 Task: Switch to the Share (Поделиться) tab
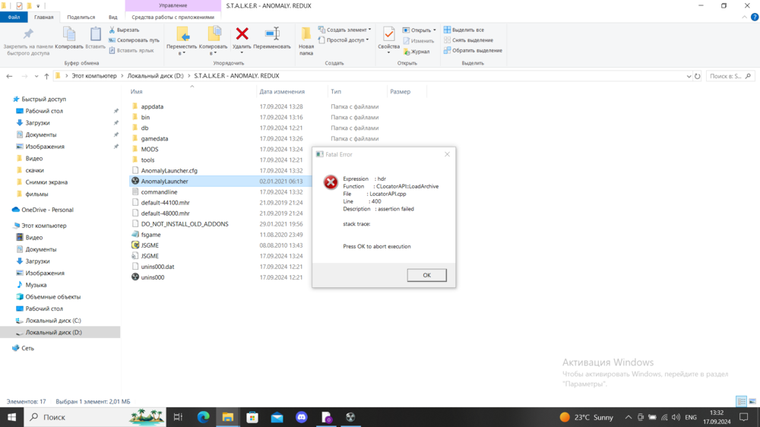click(x=81, y=17)
